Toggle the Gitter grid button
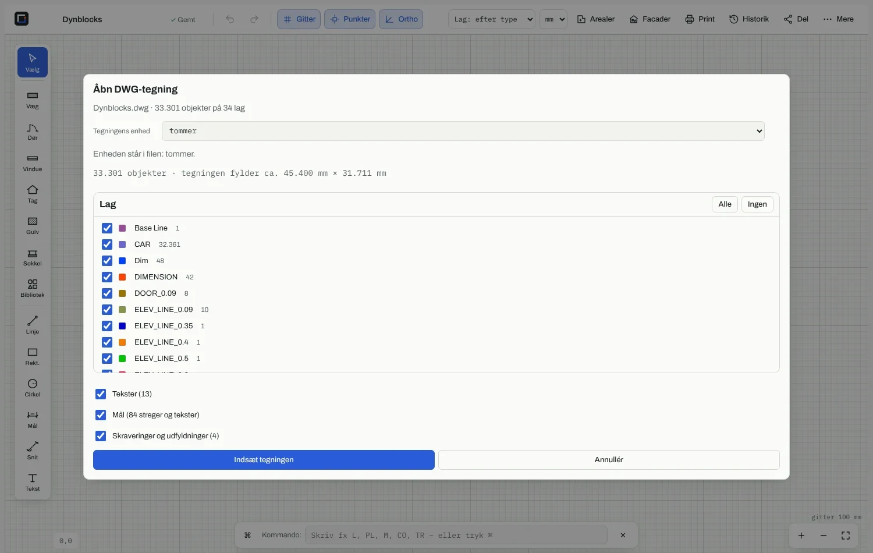873x553 pixels. click(299, 19)
